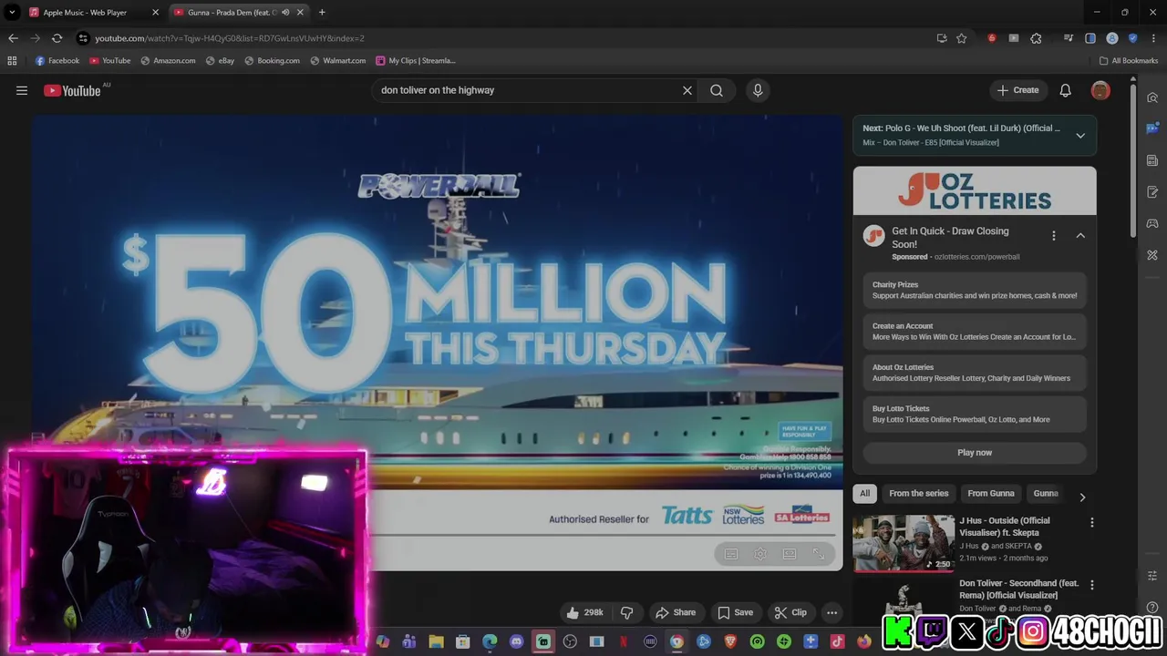Open the browser Extensions puzzle menu
Viewport: 1167px width, 656px height.
pos(1036,38)
